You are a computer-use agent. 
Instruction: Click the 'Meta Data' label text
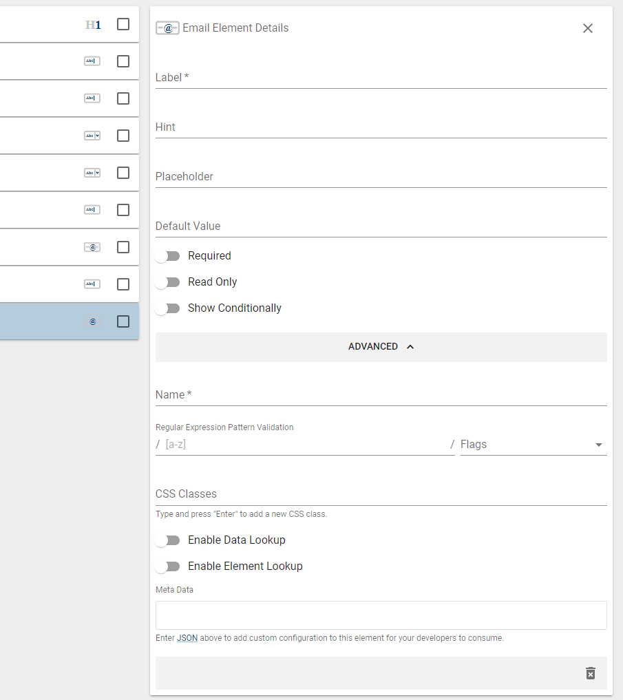coord(174,590)
